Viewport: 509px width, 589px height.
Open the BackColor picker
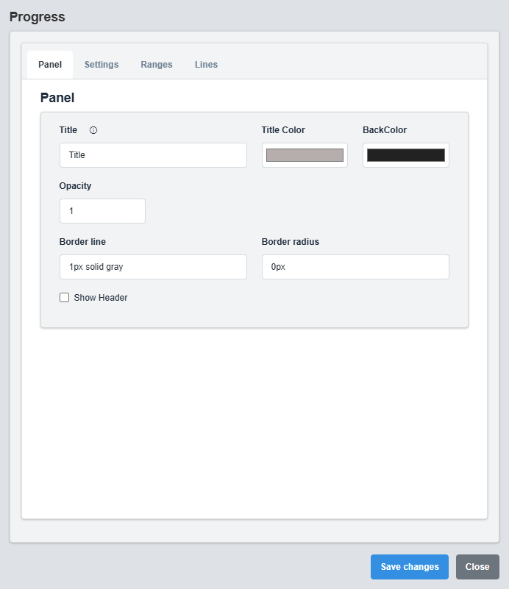405,155
